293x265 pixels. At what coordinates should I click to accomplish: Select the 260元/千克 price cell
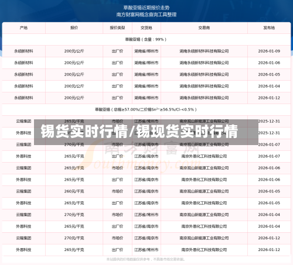(x=74, y=191)
